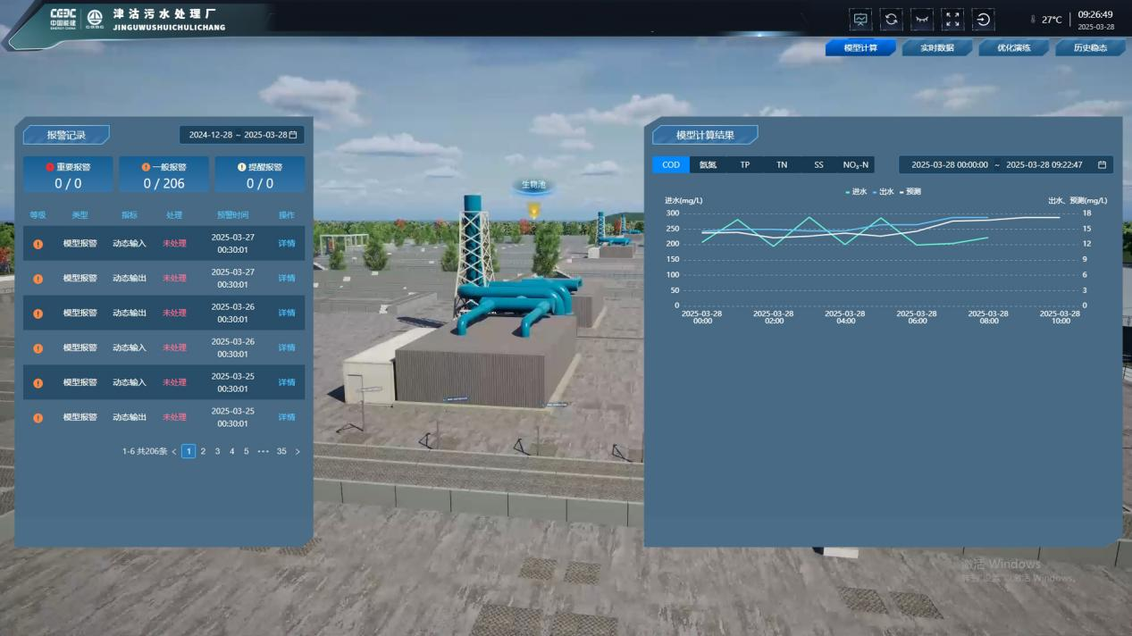The height and width of the screenshot is (636, 1132).
Task: Switch to the 实时数据 tab
Action: tap(936, 48)
